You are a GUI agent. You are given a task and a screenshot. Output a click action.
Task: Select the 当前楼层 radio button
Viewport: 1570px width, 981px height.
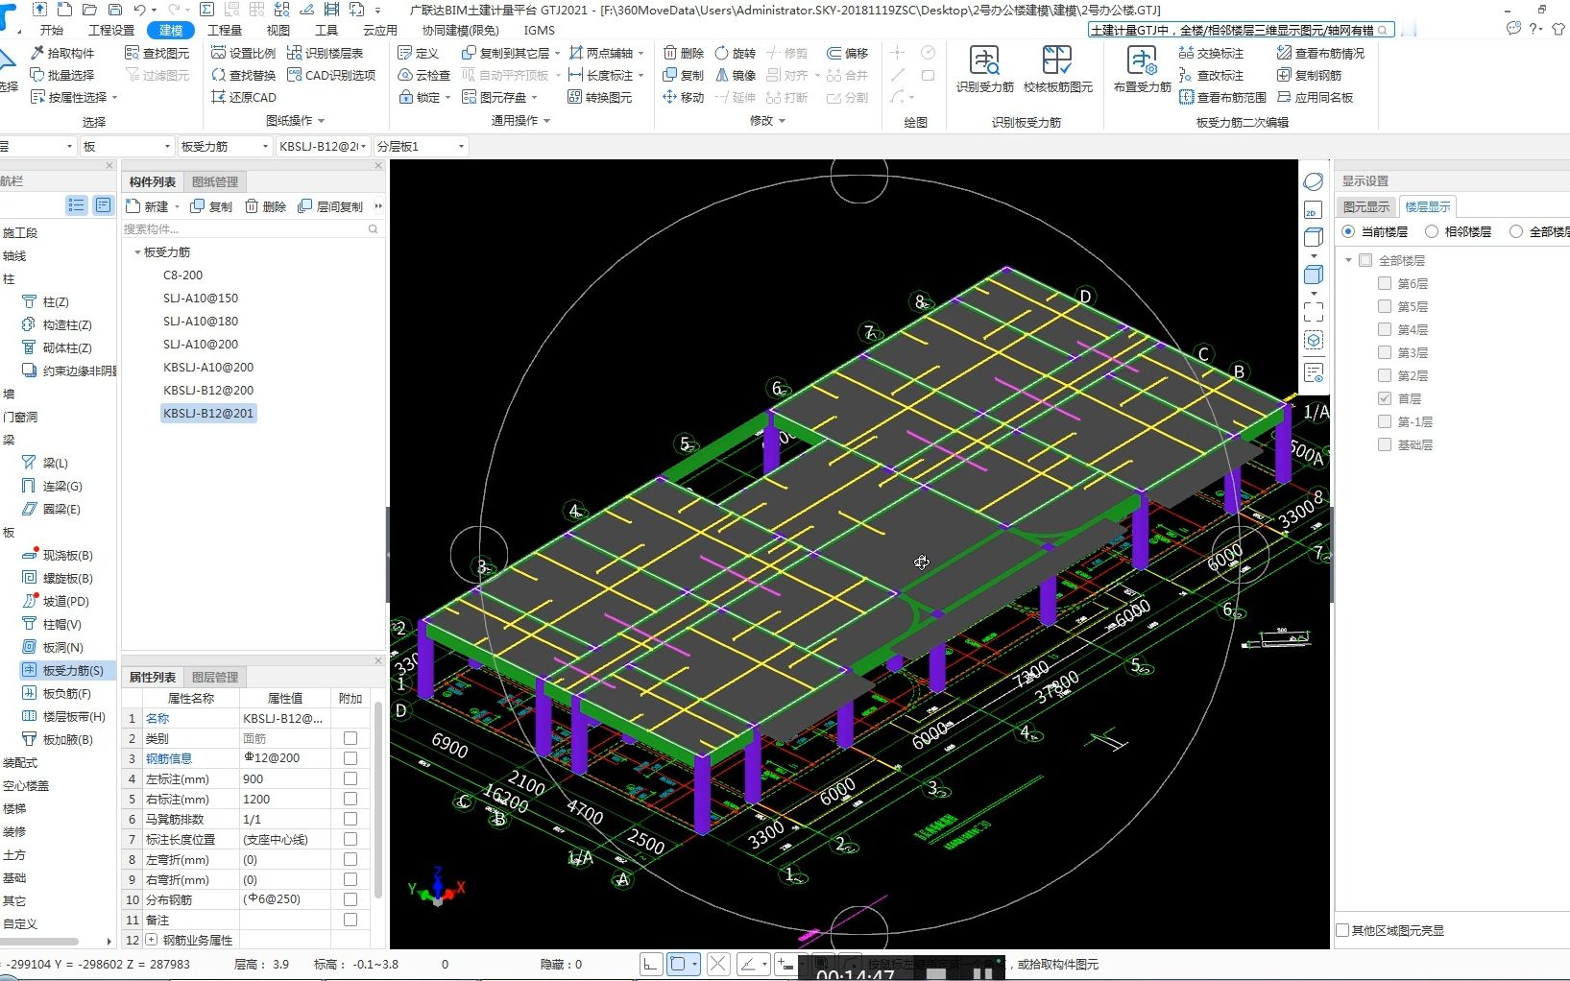(x=1348, y=231)
